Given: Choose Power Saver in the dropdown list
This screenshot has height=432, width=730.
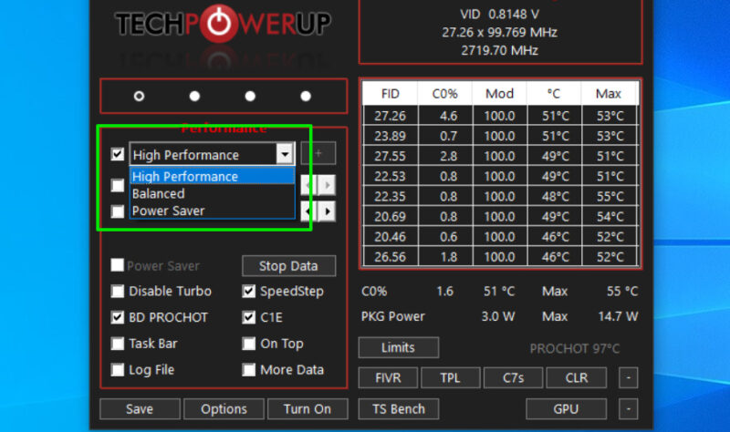Looking at the screenshot, I should click(x=213, y=211).
